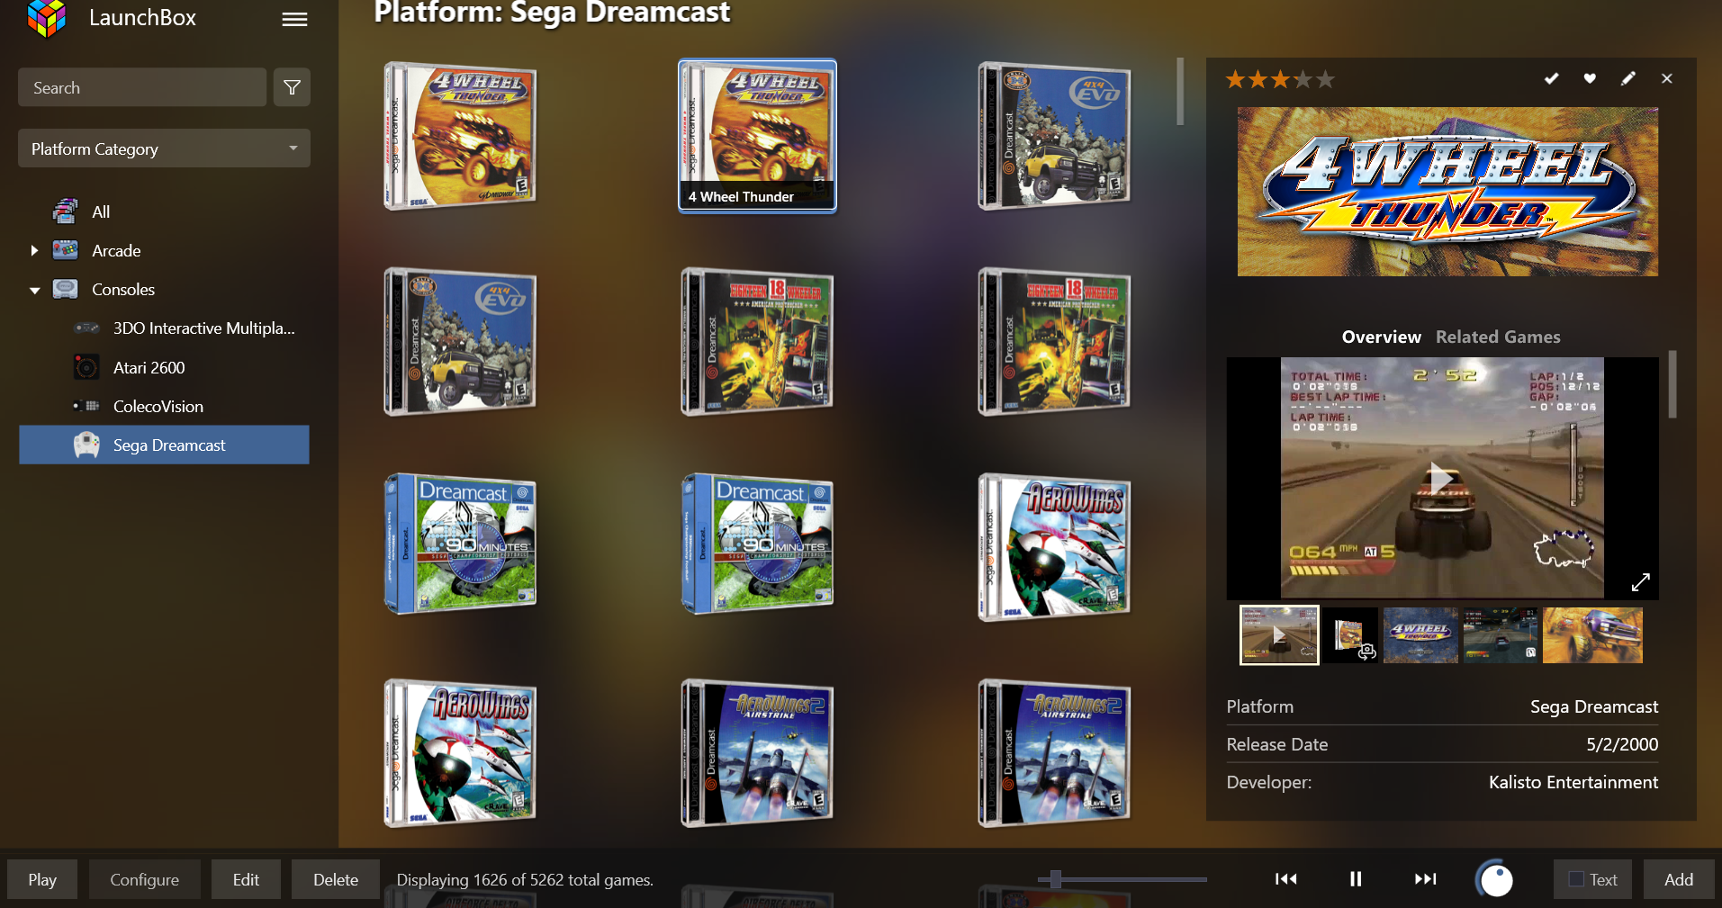The height and width of the screenshot is (908, 1722).
Task: Open the Platform Category dropdown
Action: pyautogui.click(x=164, y=148)
